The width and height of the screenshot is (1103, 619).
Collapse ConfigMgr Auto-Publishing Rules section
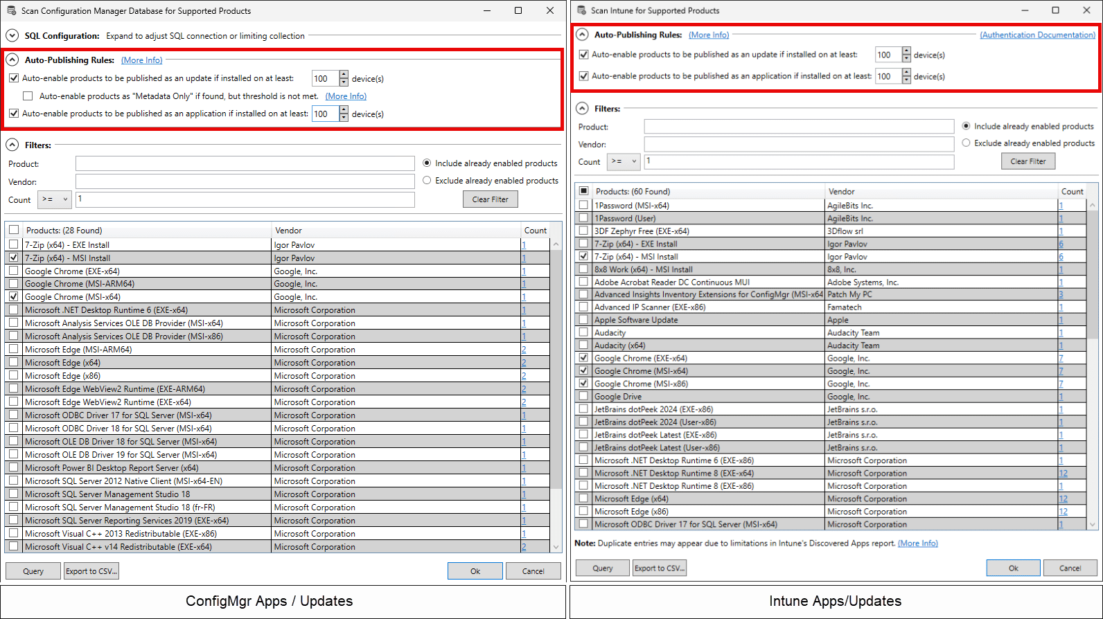point(12,60)
